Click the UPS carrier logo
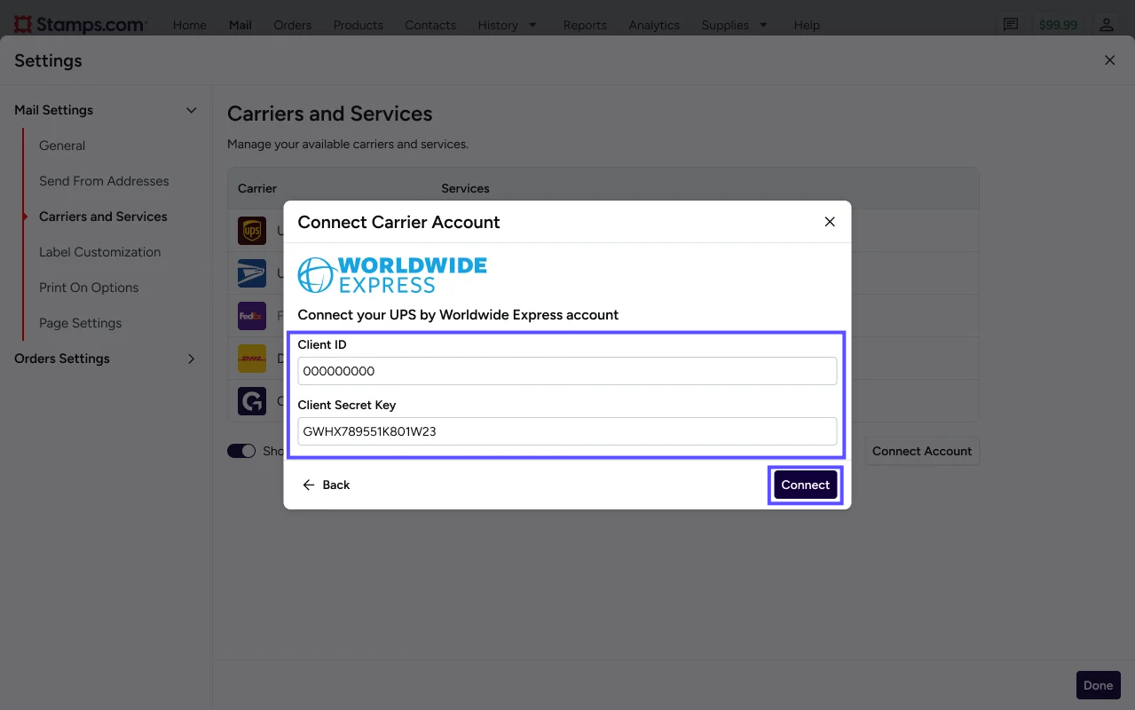Image resolution: width=1135 pixels, height=710 pixels. click(x=252, y=231)
